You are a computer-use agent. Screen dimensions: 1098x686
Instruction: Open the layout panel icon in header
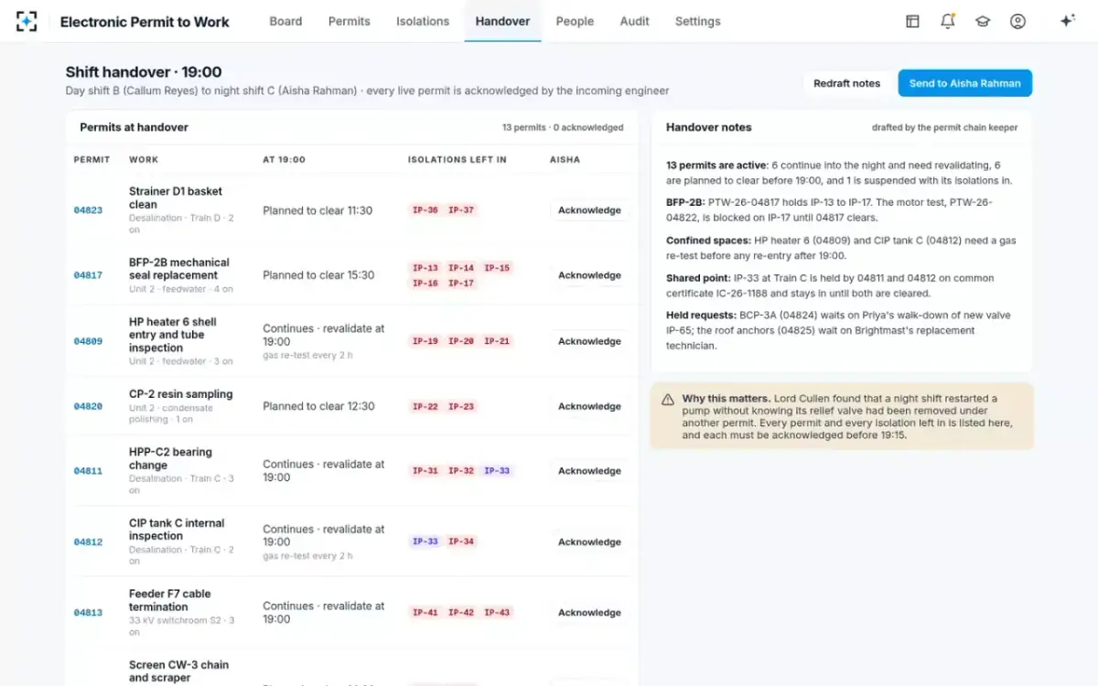pyautogui.click(x=912, y=21)
